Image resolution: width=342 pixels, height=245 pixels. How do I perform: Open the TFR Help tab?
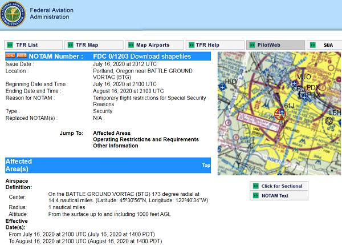(x=215, y=45)
